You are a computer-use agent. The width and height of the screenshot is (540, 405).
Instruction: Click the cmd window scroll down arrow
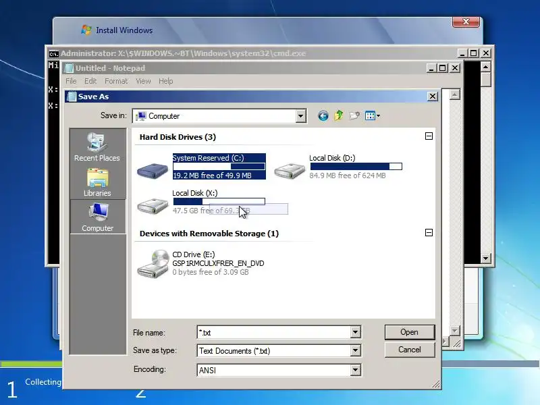[485, 258]
